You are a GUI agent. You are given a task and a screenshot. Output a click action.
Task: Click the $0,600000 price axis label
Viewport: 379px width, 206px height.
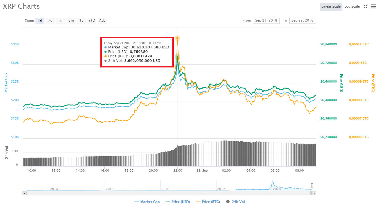point(328,81)
